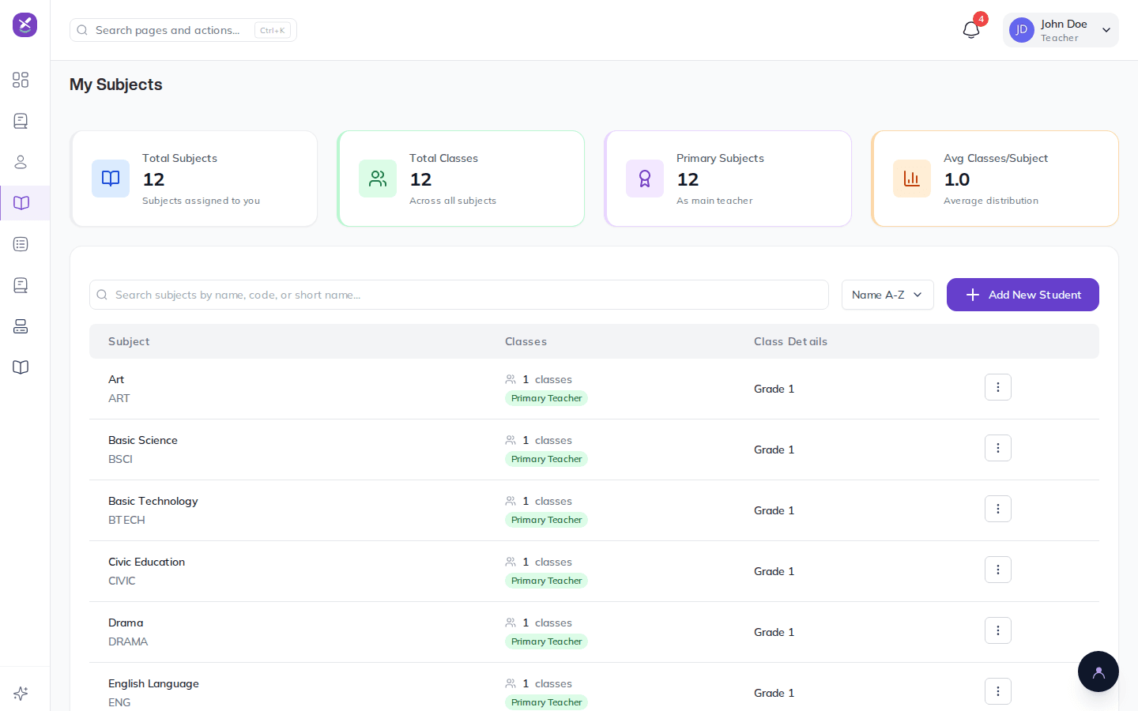Open the second sidebar icon below dashboard
Image resolution: width=1138 pixels, height=711 pixels.
click(21, 121)
